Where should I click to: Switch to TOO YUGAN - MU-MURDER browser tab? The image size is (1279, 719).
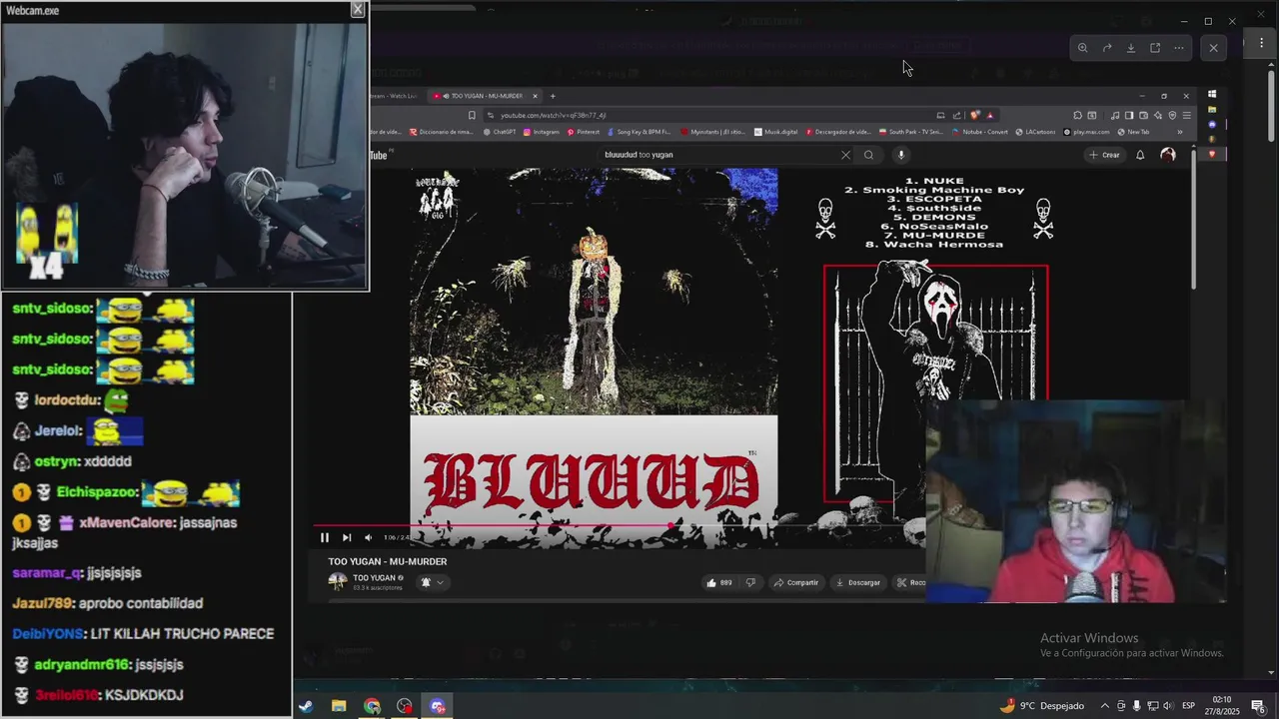pos(485,96)
